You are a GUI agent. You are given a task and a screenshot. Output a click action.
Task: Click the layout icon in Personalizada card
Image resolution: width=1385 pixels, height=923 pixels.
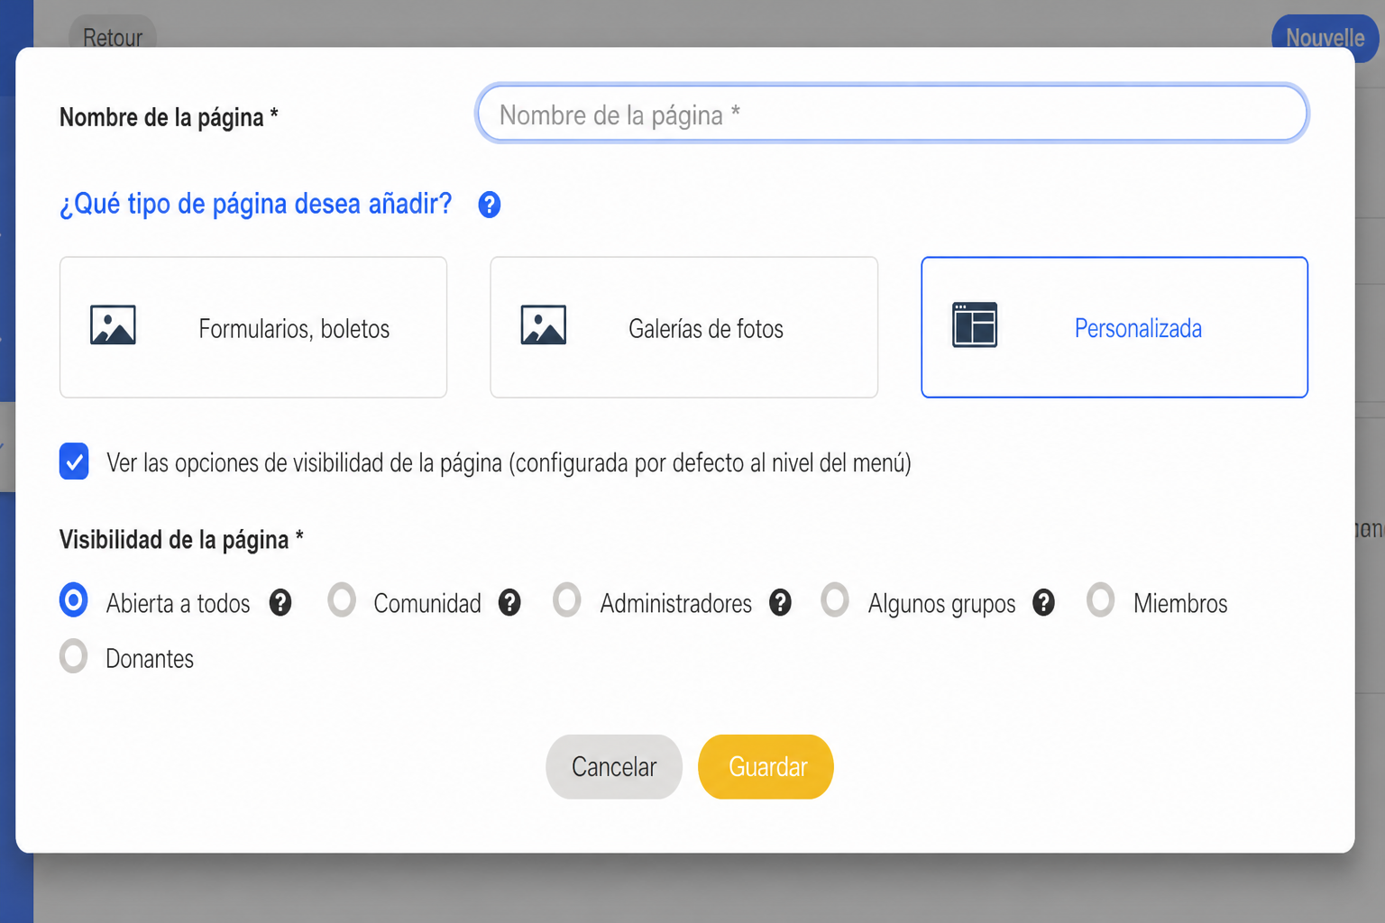coord(975,325)
